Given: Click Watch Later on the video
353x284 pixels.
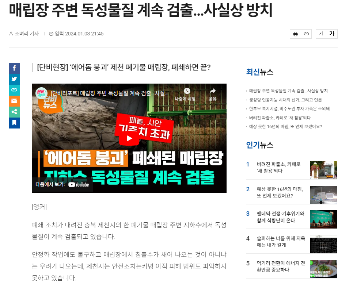Looking at the screenshot, I should (x=187, y=94).
